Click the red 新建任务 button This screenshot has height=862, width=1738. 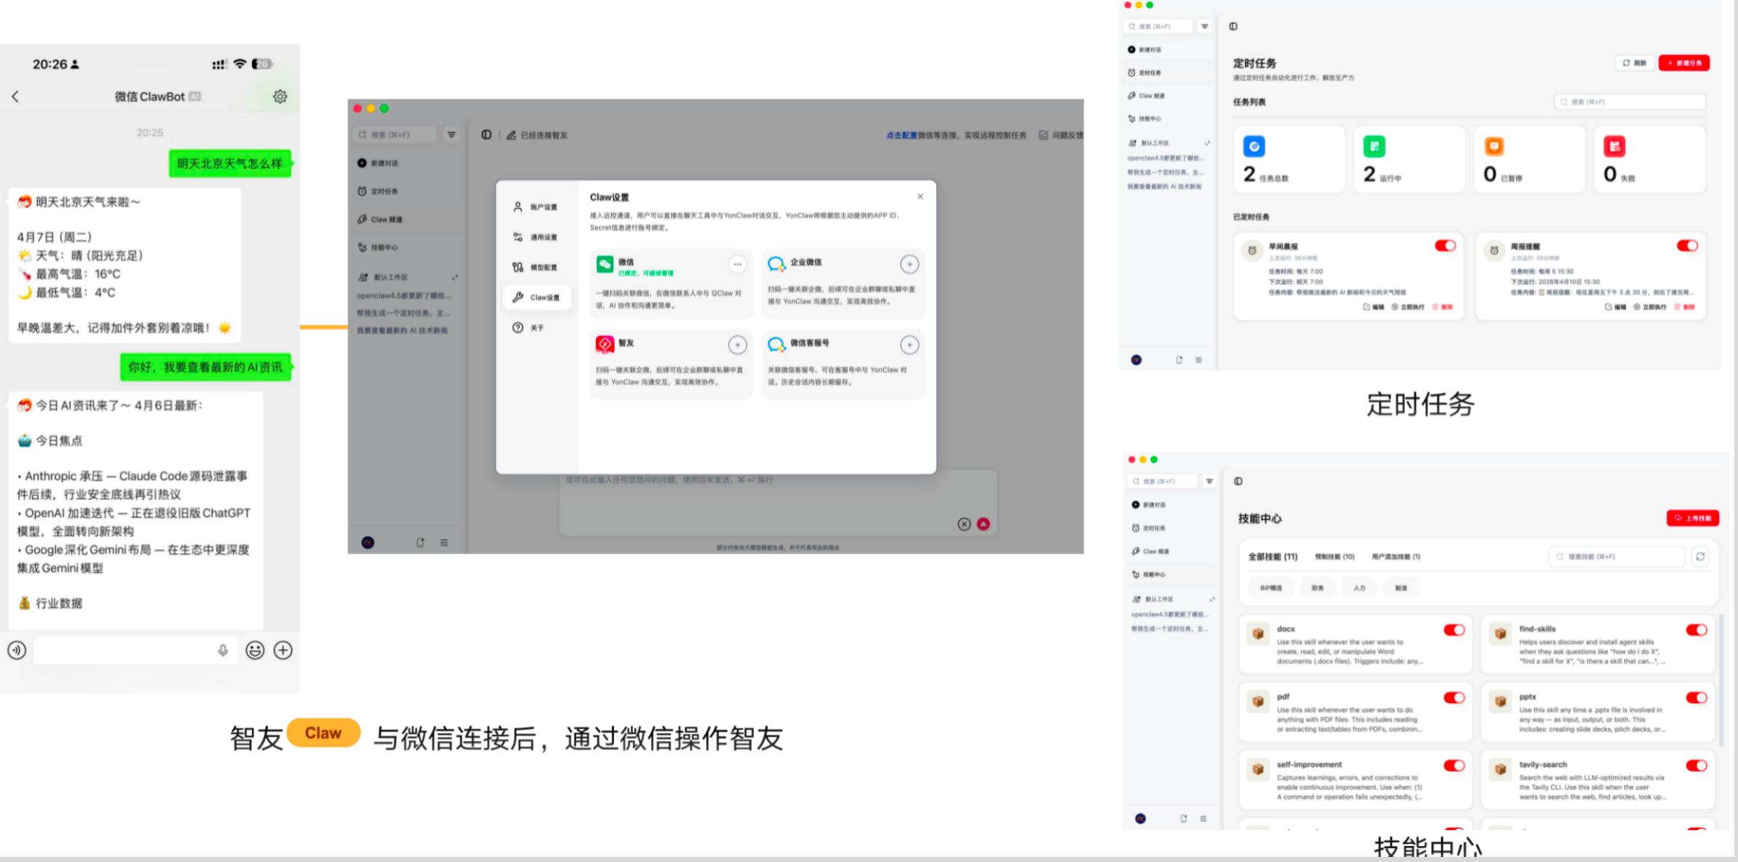coord(1684,63)
